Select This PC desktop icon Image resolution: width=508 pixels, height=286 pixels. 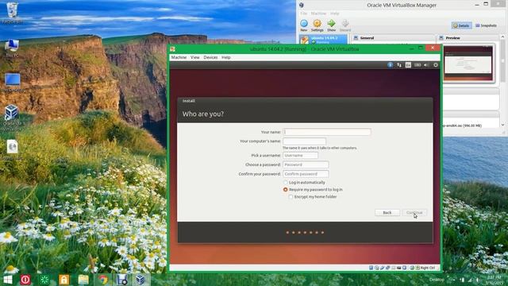coord(13,48)
